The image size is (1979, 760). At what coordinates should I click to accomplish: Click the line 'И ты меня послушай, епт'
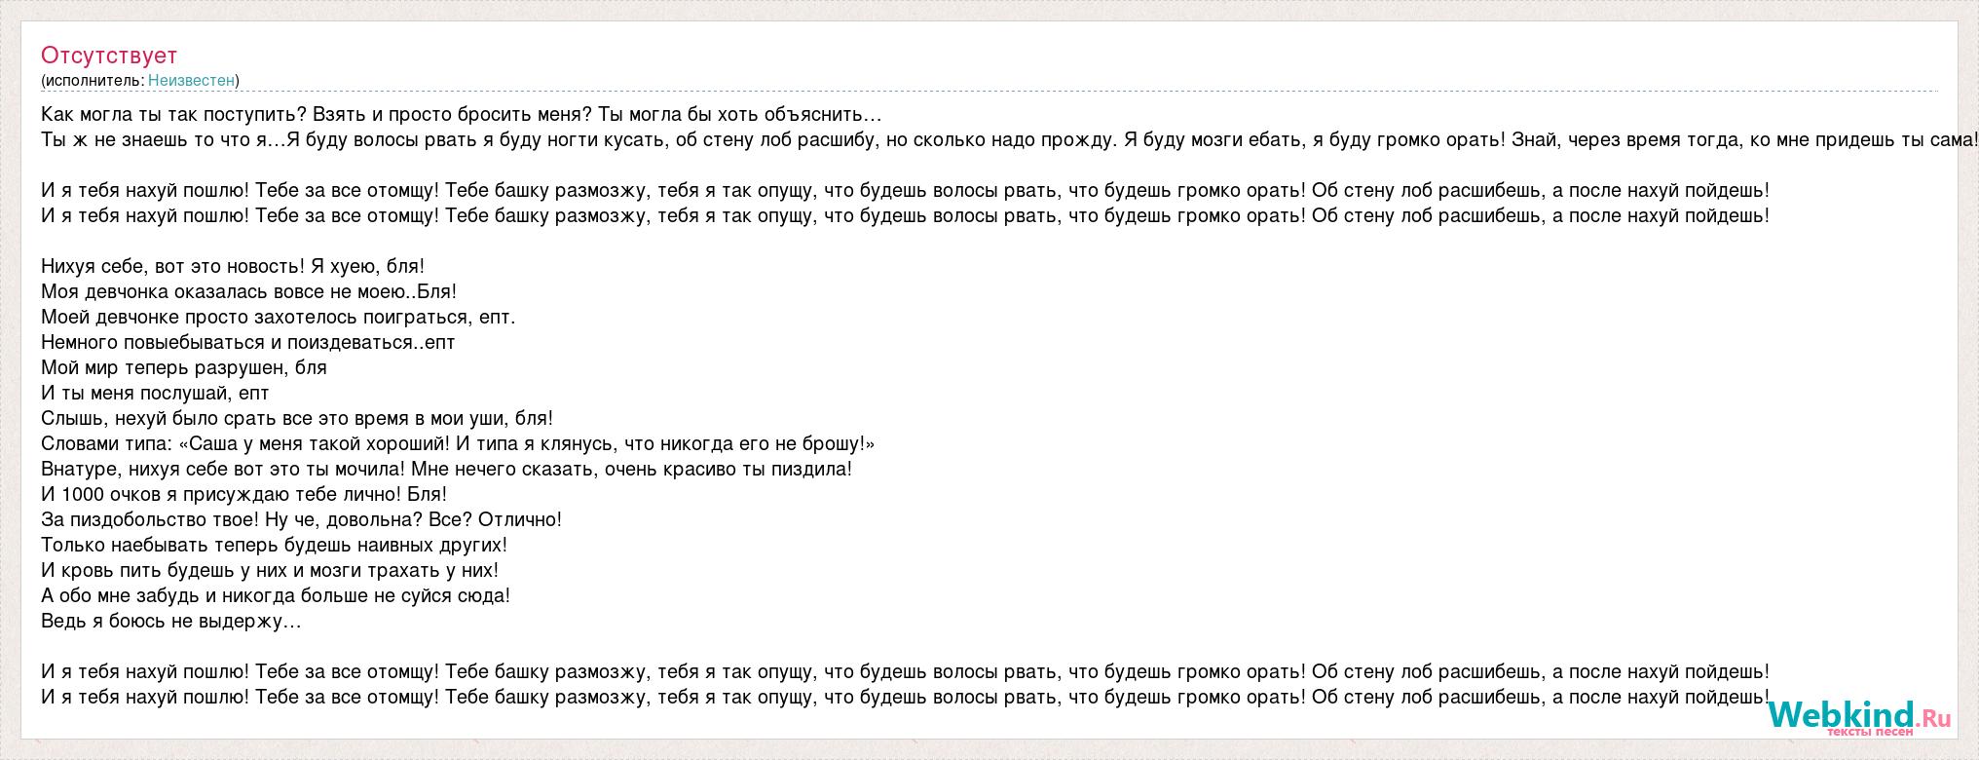[x=155, y=394]
